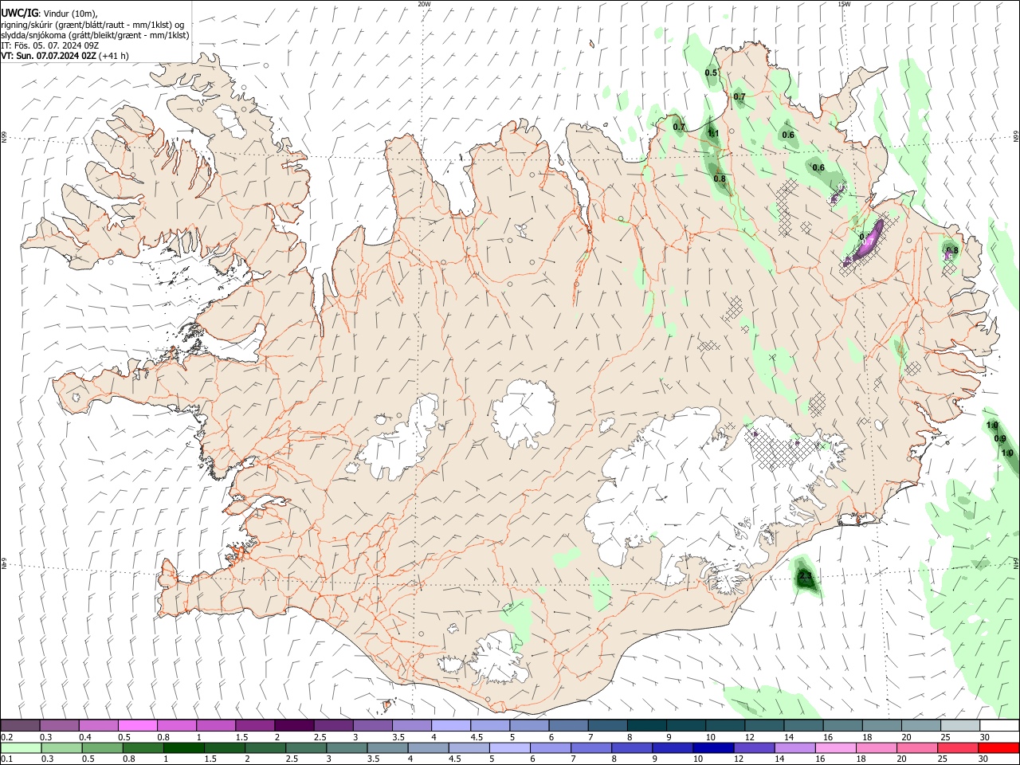Click the dark teal 8 snow legend swatch

pyautogui.click(x=646, y=726)
